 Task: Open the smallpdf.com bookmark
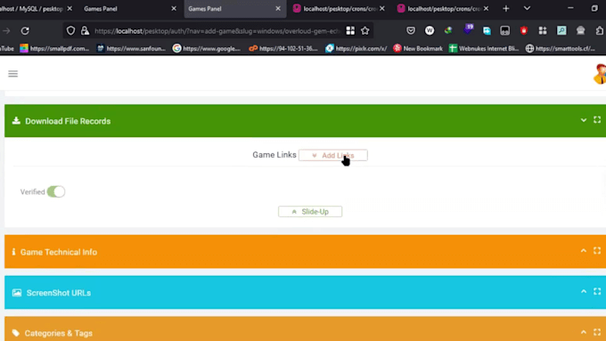click(x=55, y=48)
